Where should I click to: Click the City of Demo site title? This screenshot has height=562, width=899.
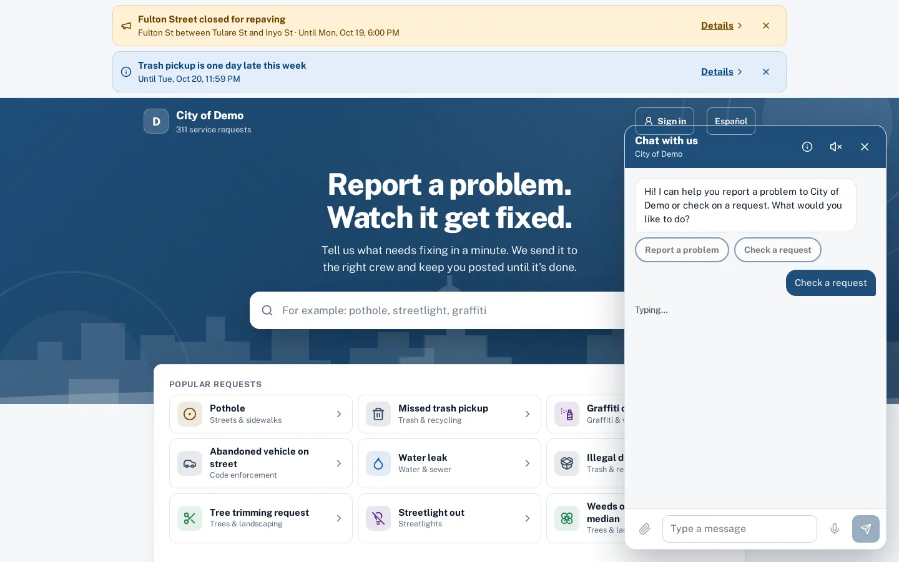(x=210, y=116)
